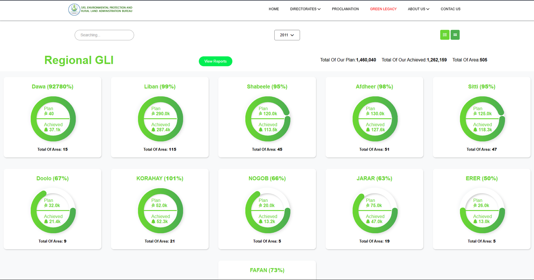Open the Green Legacy page
The image size is (534, 280).
point(383,9)
